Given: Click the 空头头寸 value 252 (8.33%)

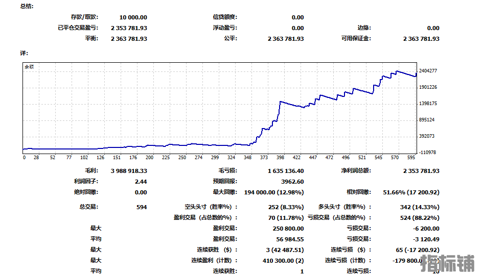Looking at the screenshot, I should click(x=286, y=207).
